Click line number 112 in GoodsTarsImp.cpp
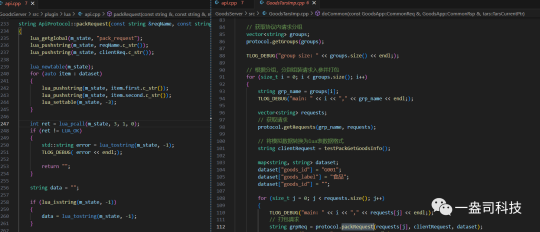540x232 pixels. (220, 226)
